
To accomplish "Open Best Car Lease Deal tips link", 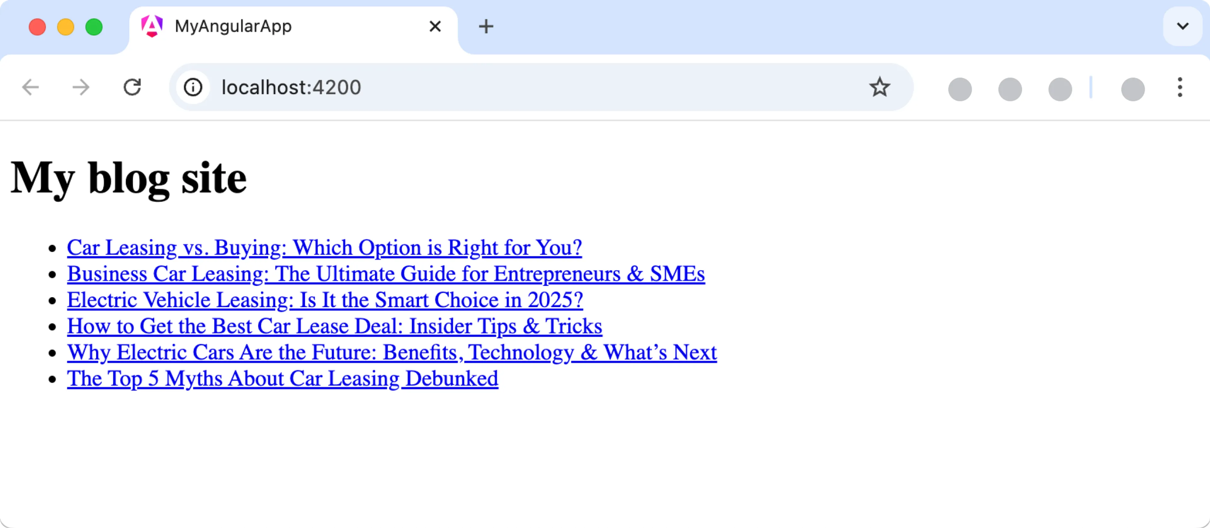I will (334, 327).
